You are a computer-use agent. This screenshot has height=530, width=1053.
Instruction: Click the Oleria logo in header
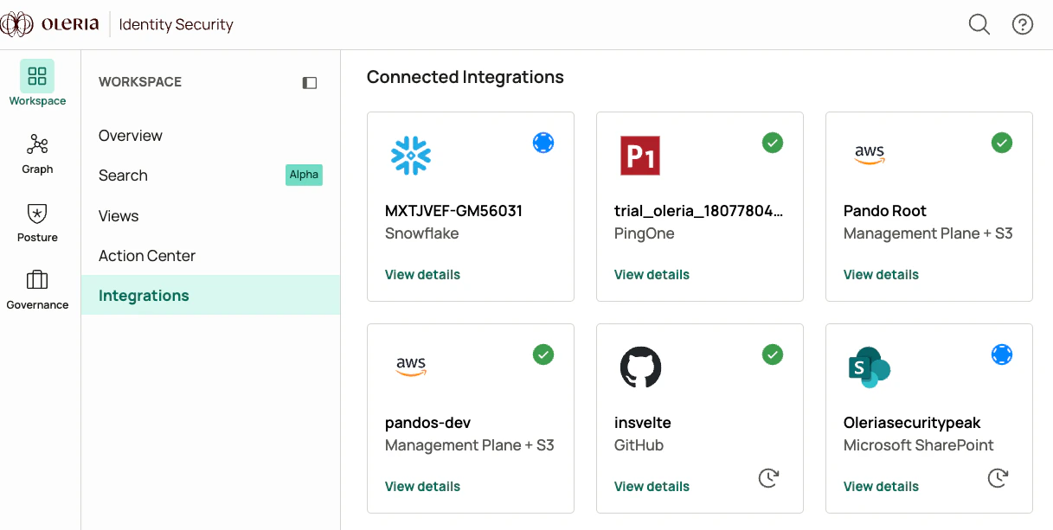coord(52,24)
